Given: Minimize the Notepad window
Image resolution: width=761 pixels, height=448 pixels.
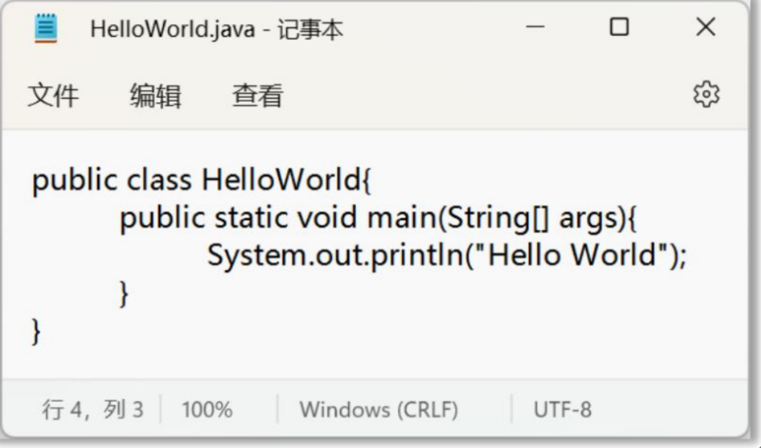Looking at the screenshot, I should click(x=535, y=28).
